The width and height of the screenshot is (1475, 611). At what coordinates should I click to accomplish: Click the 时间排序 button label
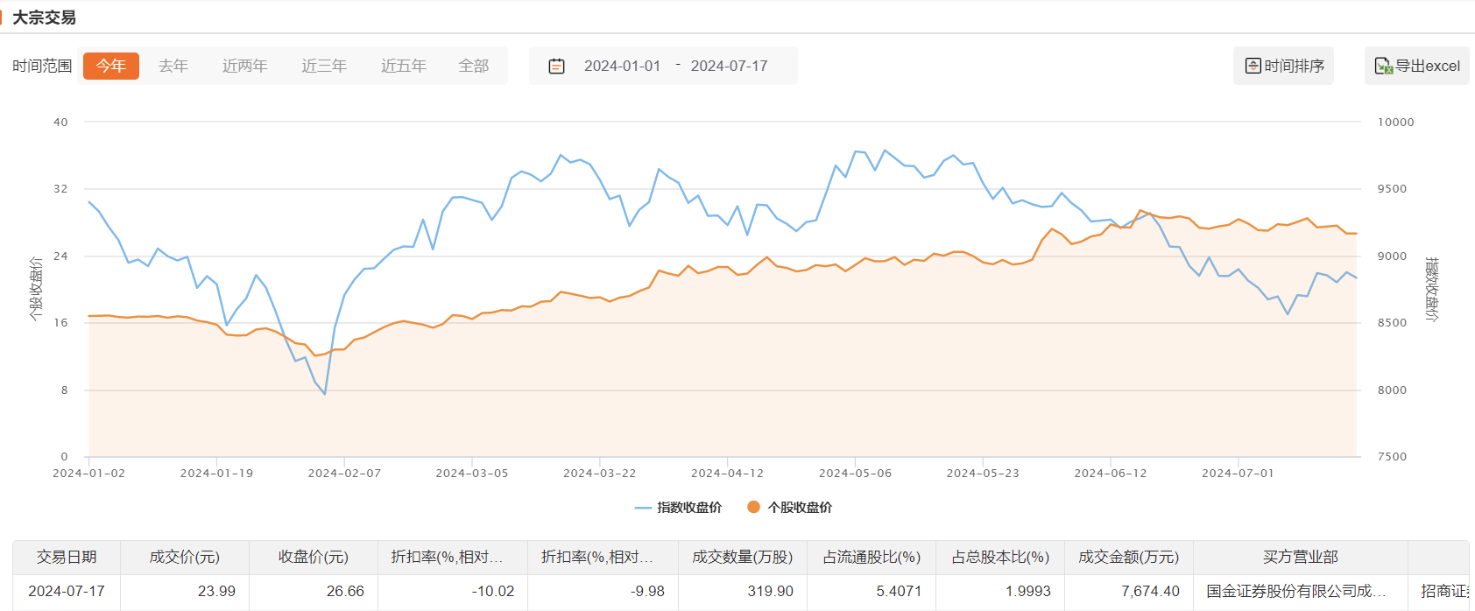point(1295,66)
